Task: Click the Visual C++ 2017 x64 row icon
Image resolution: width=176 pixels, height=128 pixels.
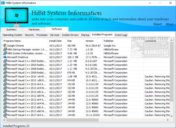Action: tap(5, 115)
